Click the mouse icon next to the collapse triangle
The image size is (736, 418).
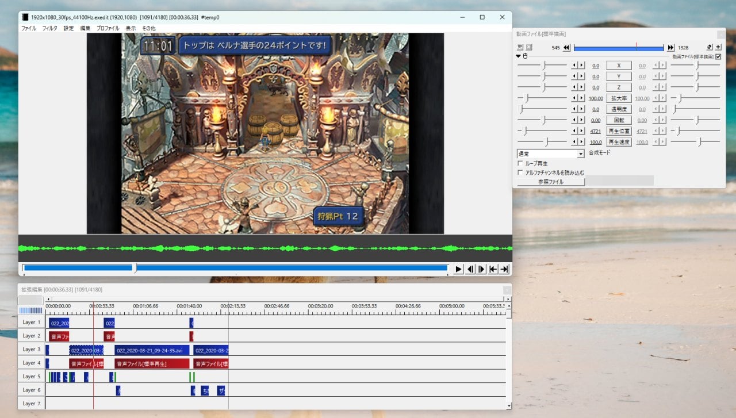(525, 56)
